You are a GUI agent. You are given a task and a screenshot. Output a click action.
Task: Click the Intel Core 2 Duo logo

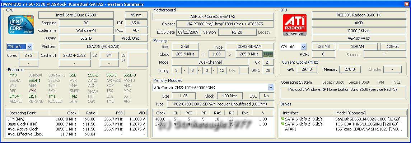pos(21,25)
